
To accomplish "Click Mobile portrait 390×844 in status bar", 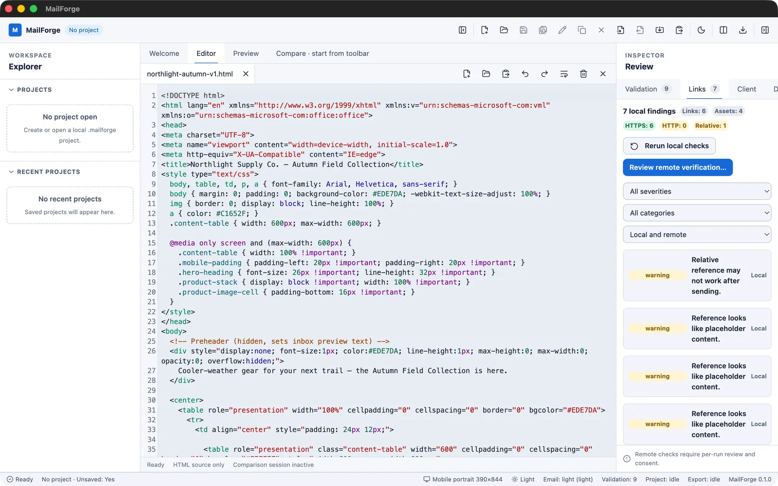I will [462, 479].
